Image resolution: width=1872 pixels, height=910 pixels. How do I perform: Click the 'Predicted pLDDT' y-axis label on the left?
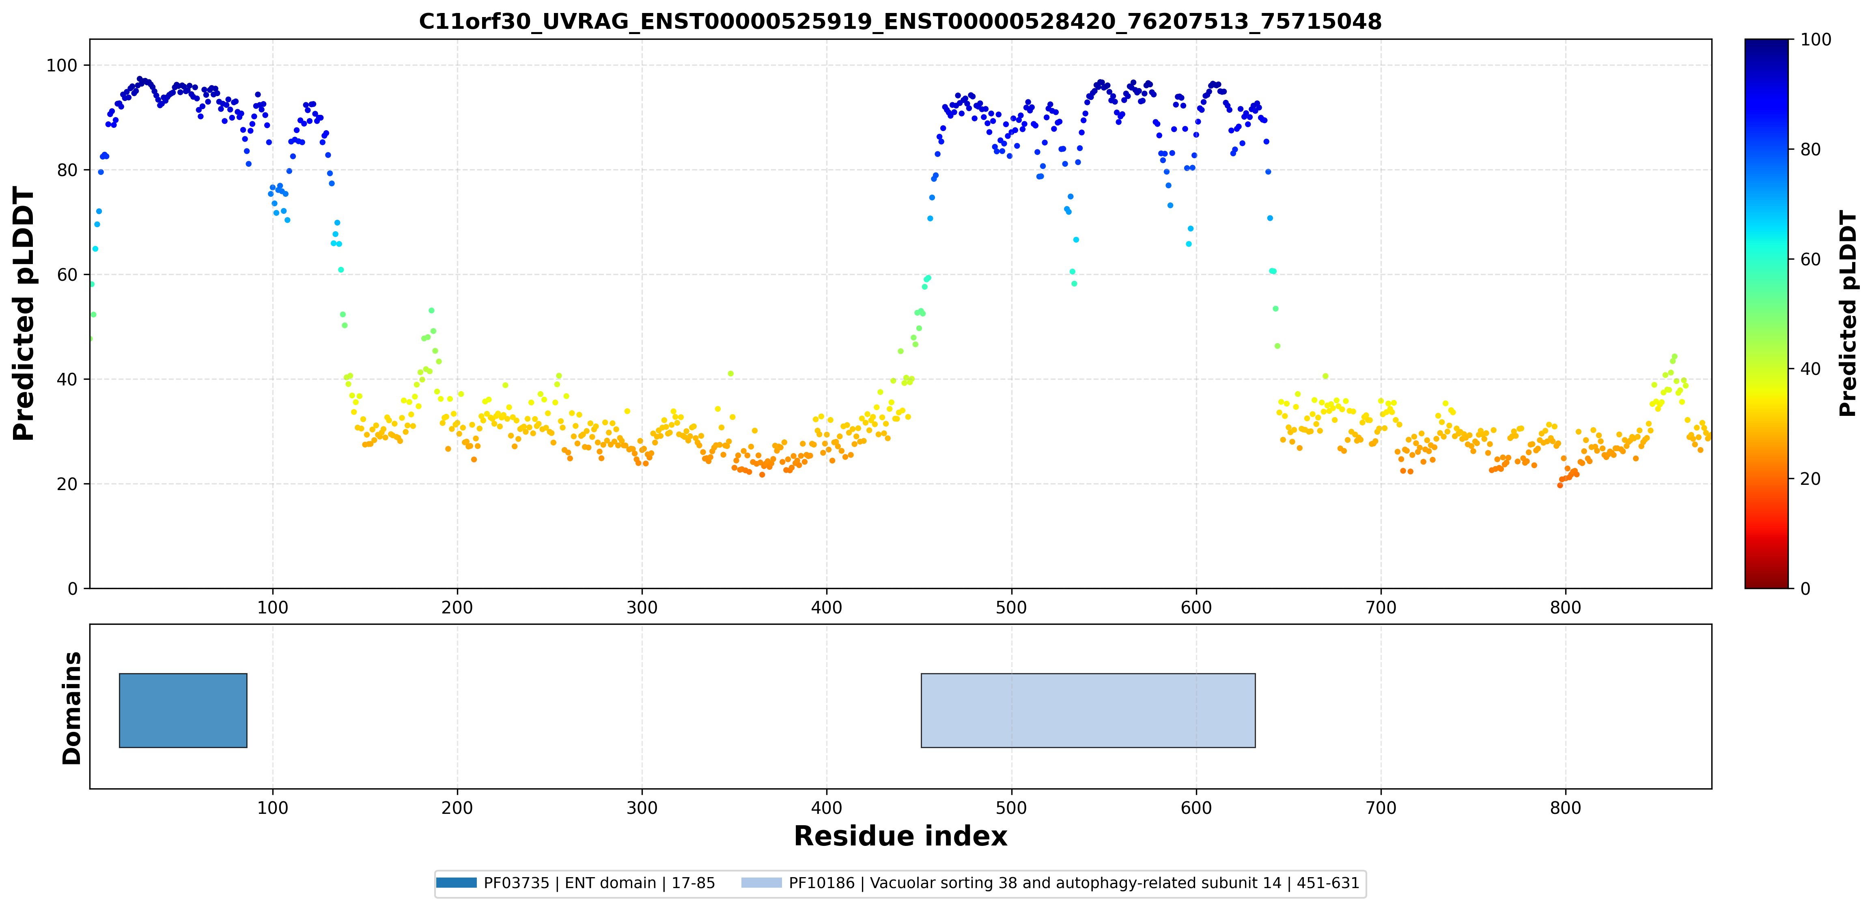pos(23,313)
